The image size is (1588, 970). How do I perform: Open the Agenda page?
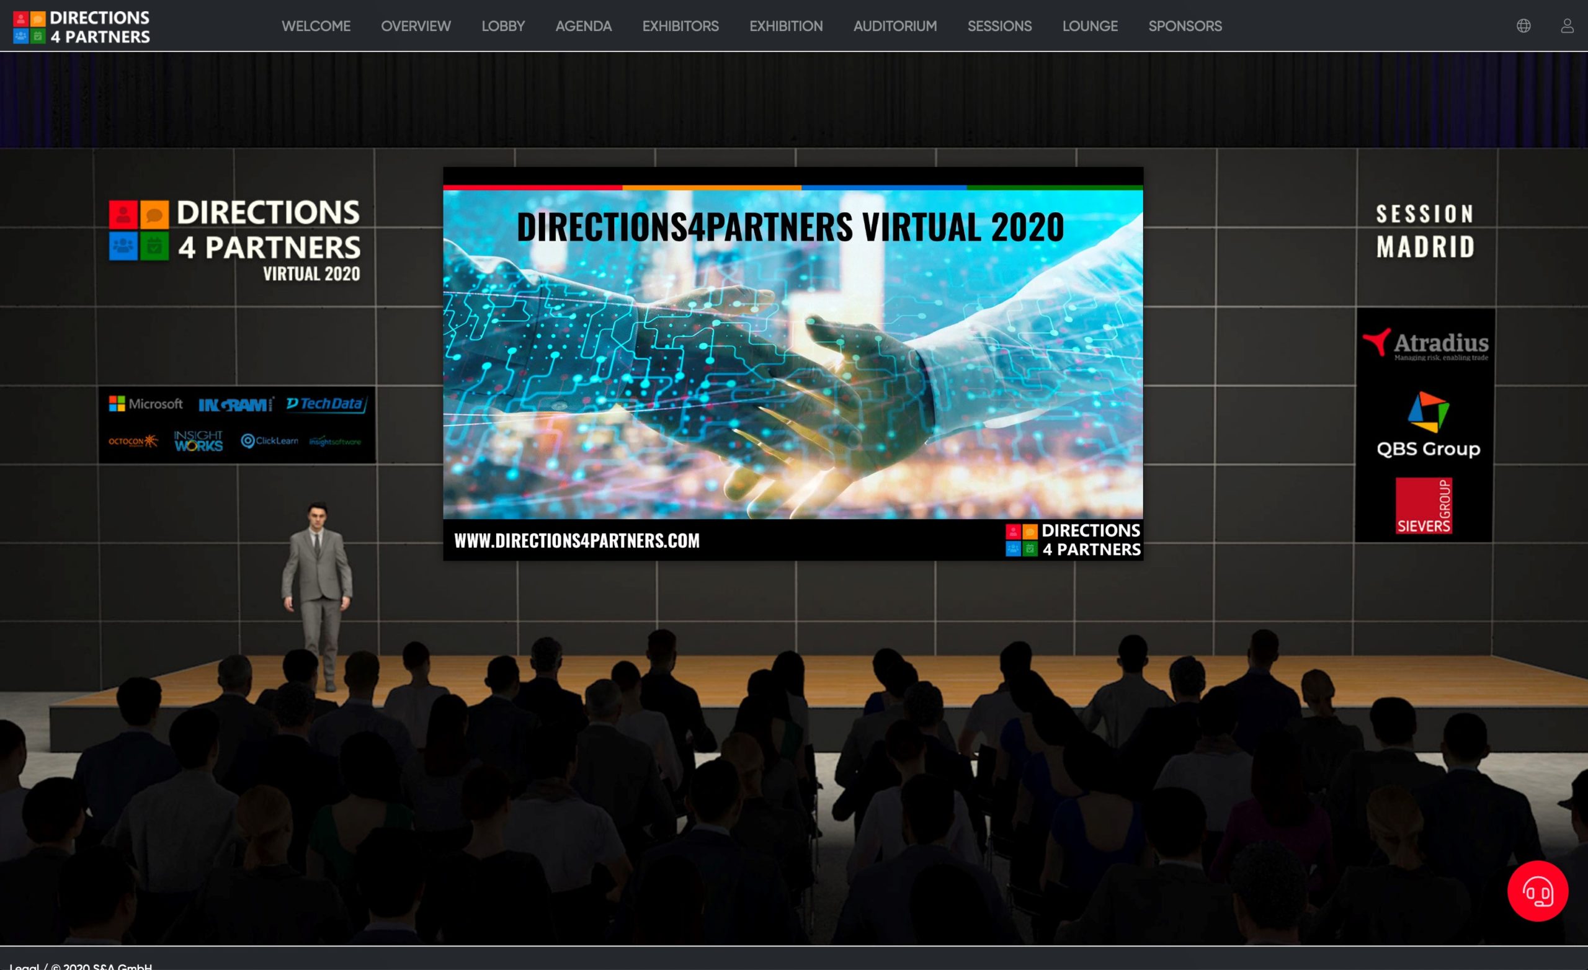(583, 27)
